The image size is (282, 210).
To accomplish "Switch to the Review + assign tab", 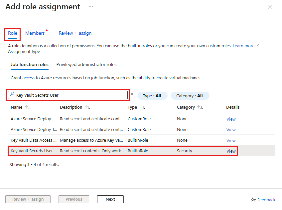I will coord(75,33).
